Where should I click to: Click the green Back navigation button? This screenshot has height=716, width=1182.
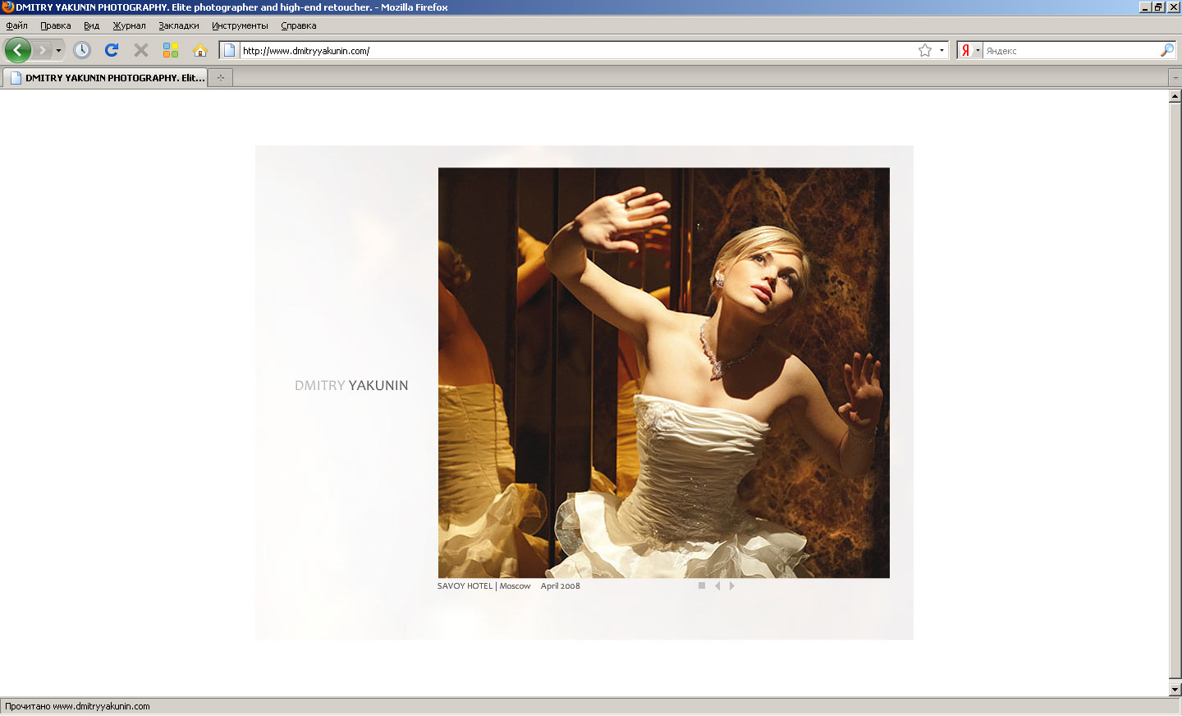pyautogui.click(x=17, y=50)
